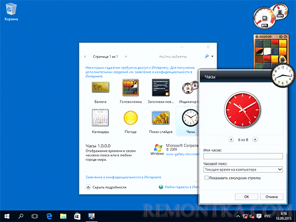Viewport: 296px width, 222px height.
Task: Select the Валюта (Currency) gadget icon
Action: pos(100,89)
